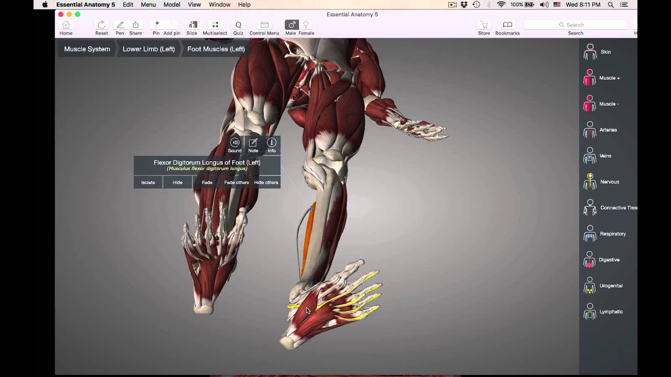Toggle the Urogenital system

pyautogui.click(x=603, y=286)
